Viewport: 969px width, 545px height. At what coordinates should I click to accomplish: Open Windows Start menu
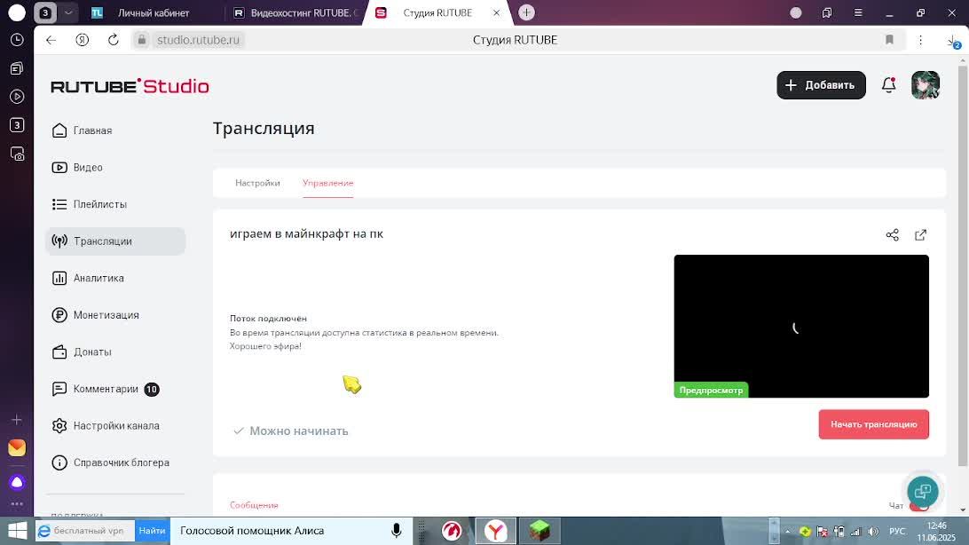click(x=17, y=531)
